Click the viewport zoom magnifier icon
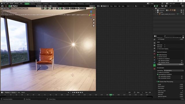185x104 pixels. point(94,20)
